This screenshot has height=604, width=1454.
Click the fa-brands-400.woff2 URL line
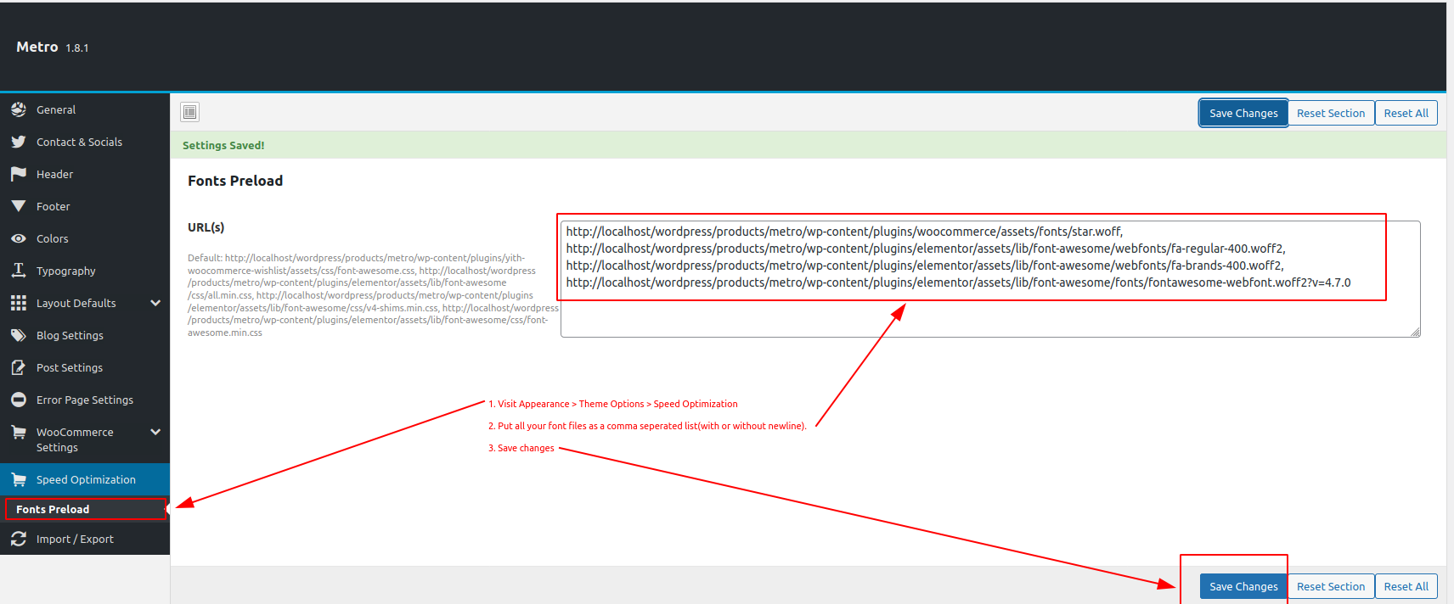tap(925, 266)
